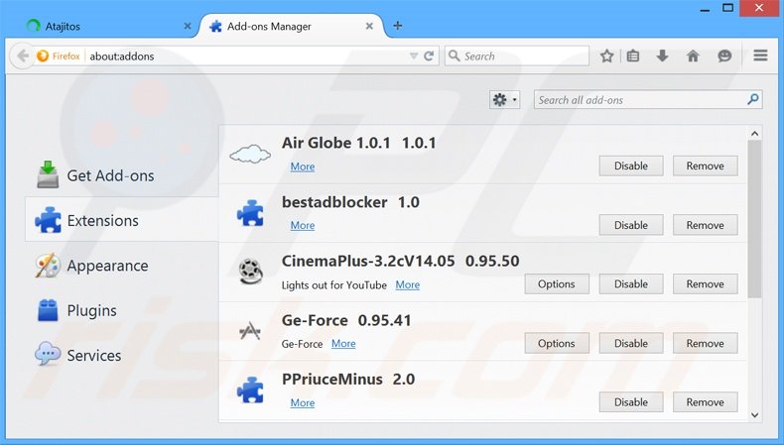
Task: Open a new tab with the plus button
Action: point(398,26)
